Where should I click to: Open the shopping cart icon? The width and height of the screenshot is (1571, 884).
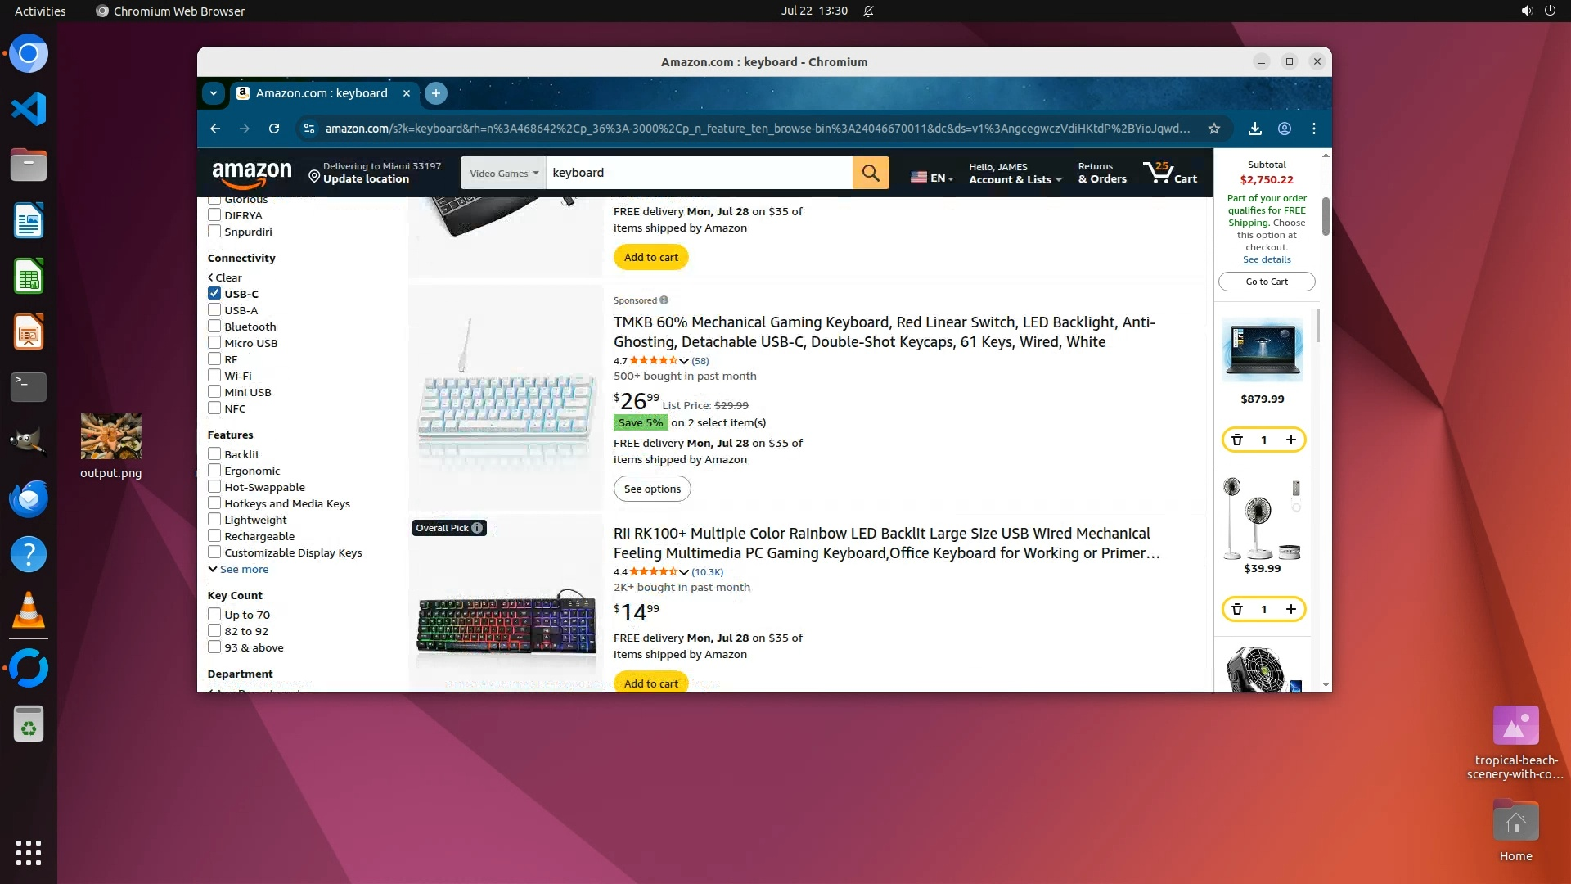(1170, 173)
